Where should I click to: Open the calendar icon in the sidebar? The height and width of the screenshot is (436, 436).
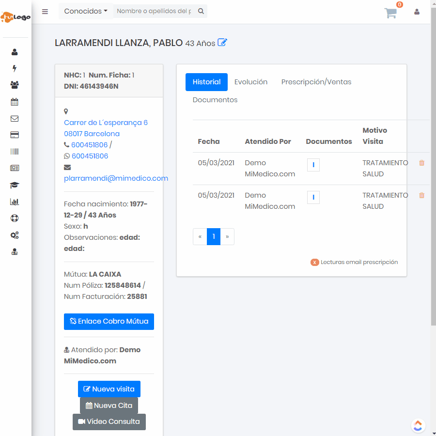point(15,102)
